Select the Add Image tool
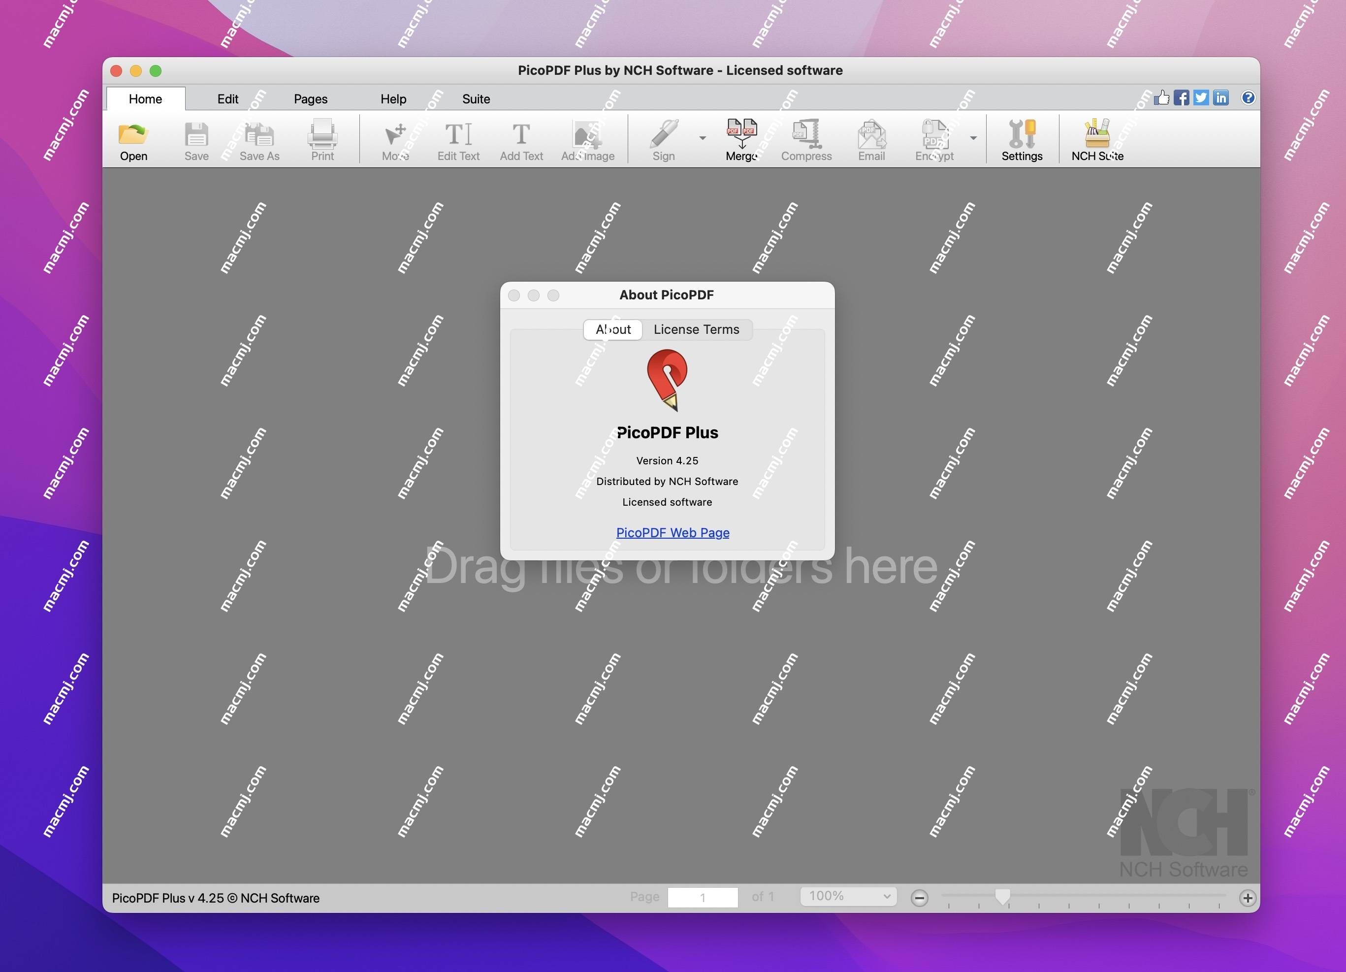This screenshot has height=972, width=1346. point(587,141)
